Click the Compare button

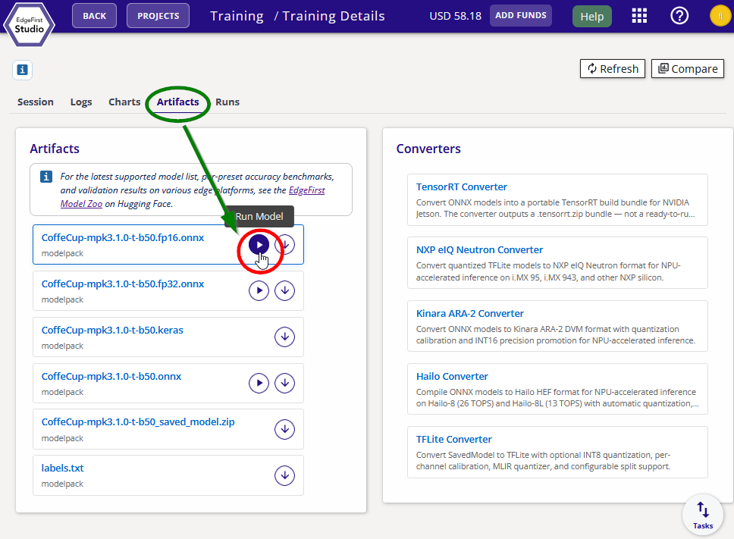pos(688,69)
